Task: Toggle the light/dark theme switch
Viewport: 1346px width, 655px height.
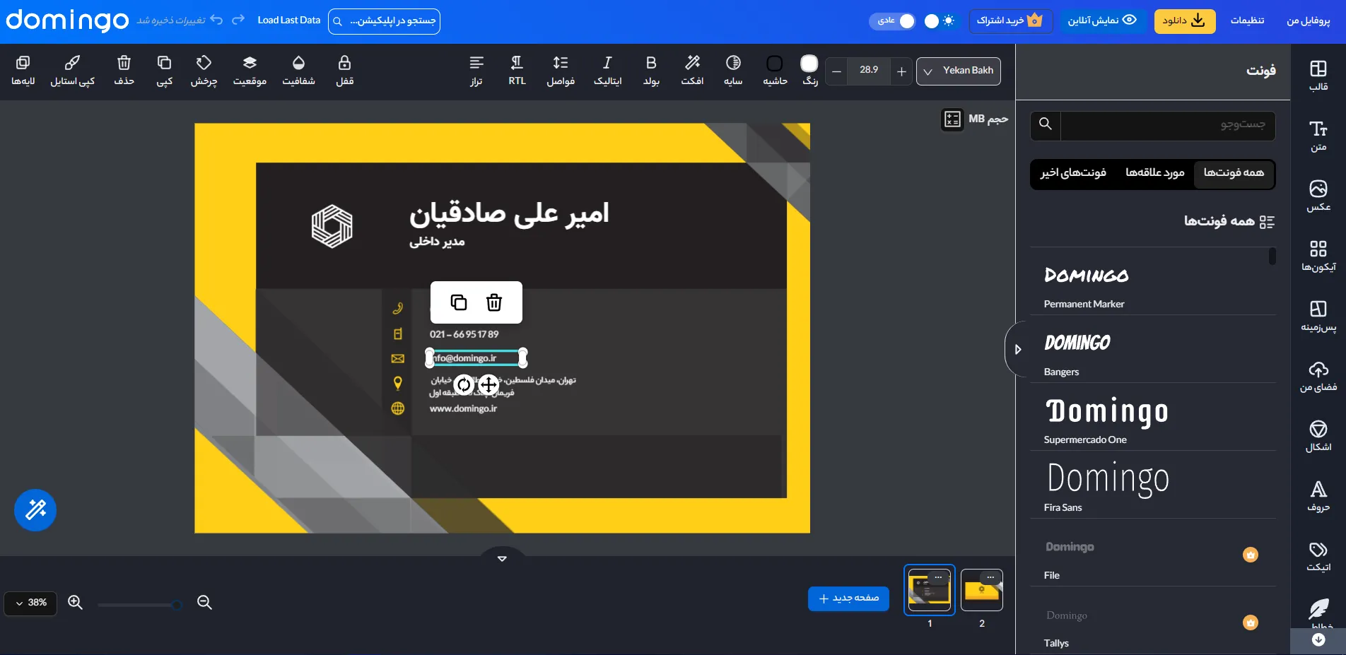Action: tap(940, 21)
